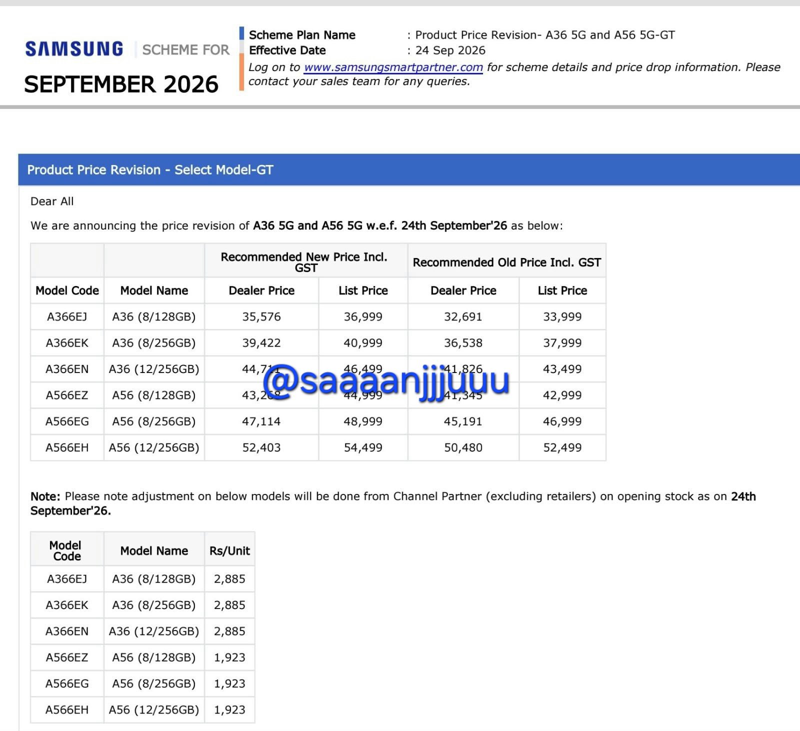
Task: Click the 'Note:' label above adjustment table
Action: [x=45, y=496]
